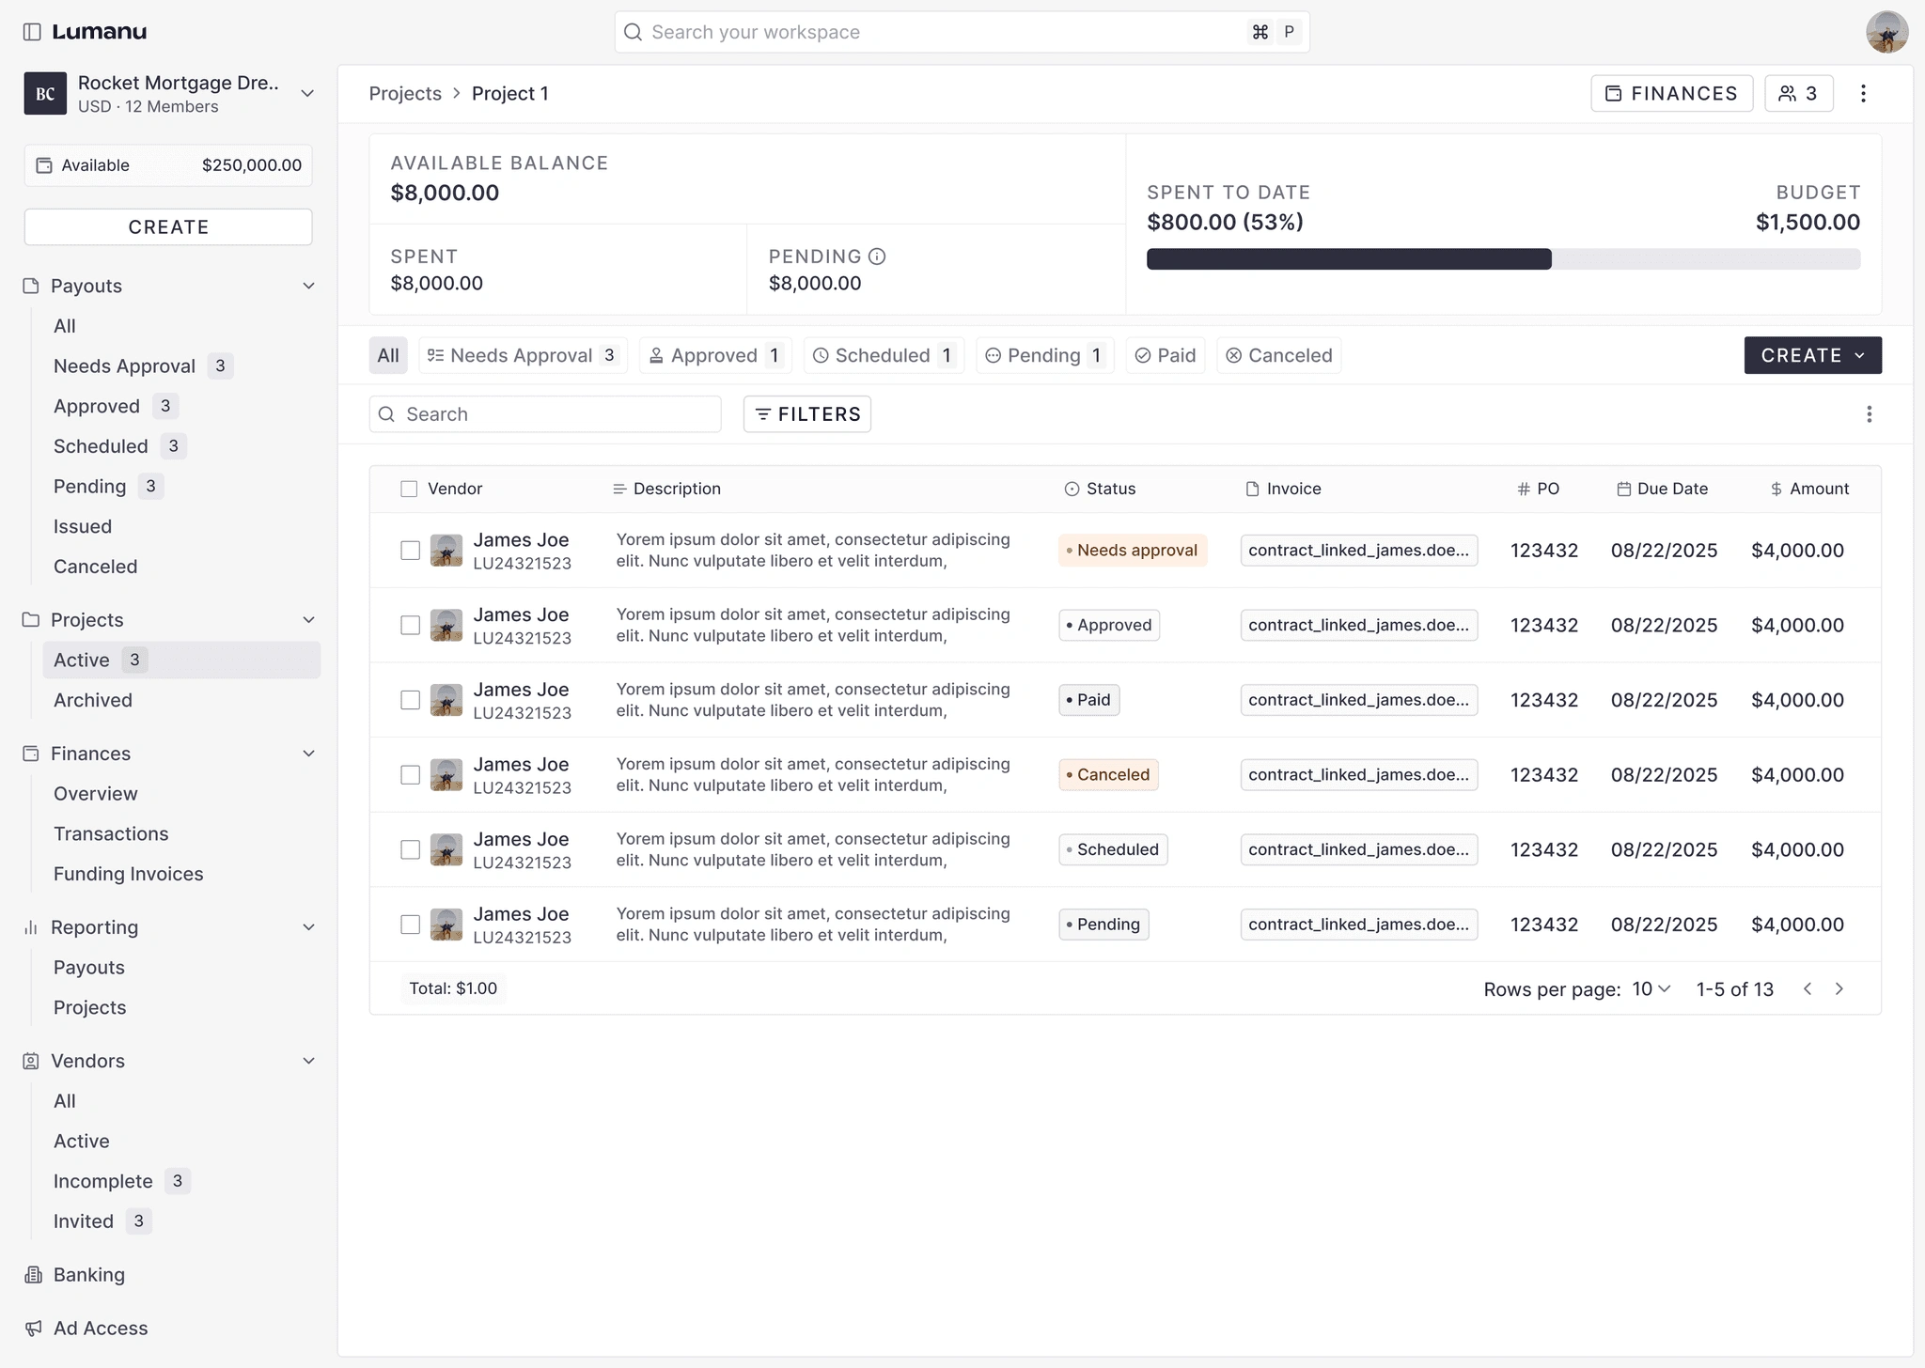
Task: Open project three-dot options menu in header
Action: tap(1863, 94)
